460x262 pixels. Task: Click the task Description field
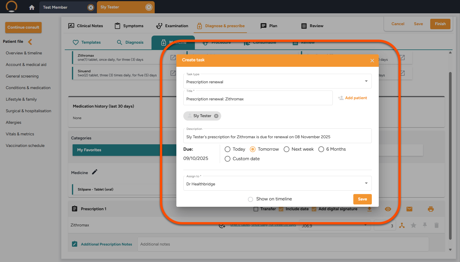[278, 136]
